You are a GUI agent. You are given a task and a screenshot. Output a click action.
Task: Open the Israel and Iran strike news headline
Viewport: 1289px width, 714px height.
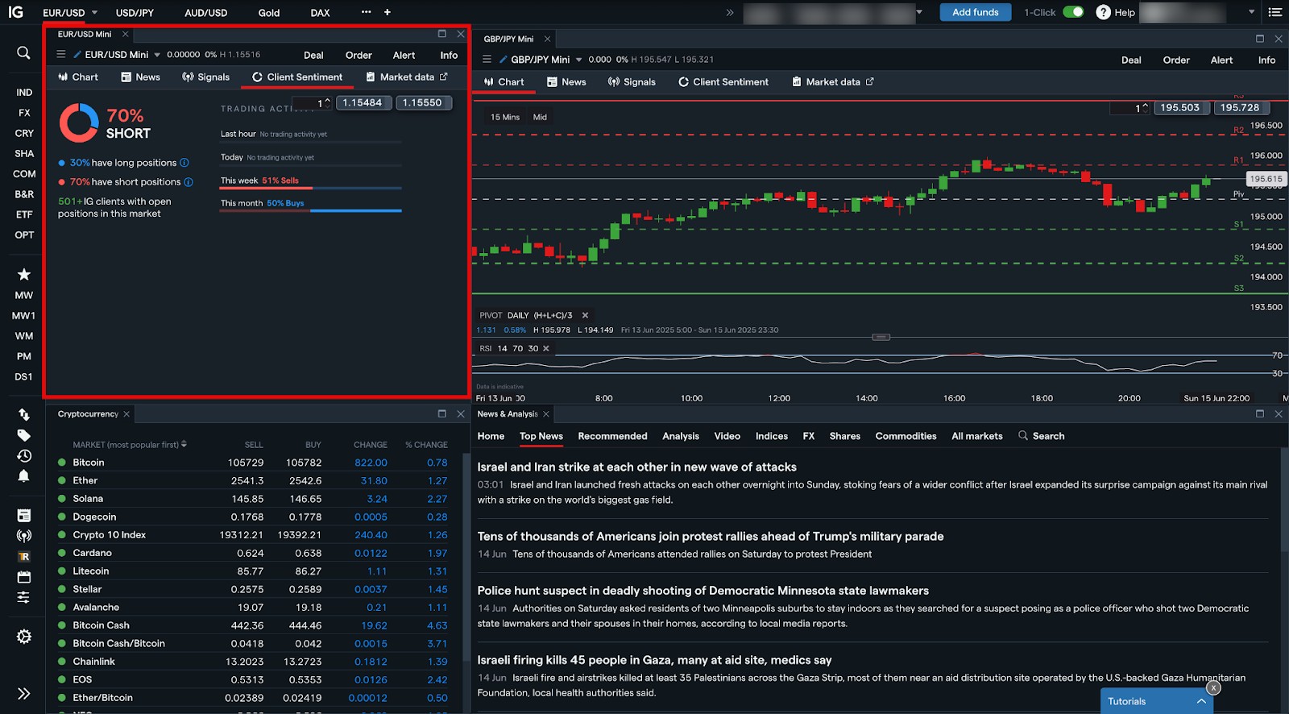pyautogui.click(x=636, y=467)
